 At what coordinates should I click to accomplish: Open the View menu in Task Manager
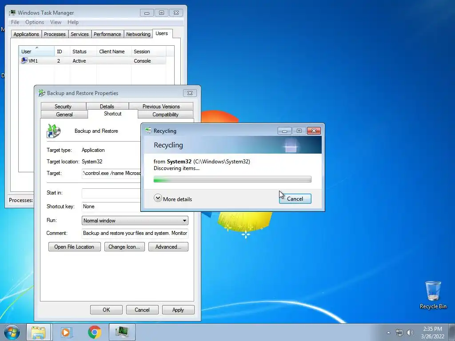56,22
